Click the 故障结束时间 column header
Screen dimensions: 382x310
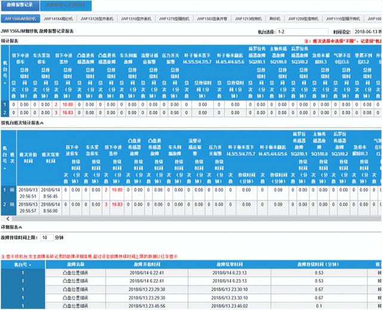point(229,265)
